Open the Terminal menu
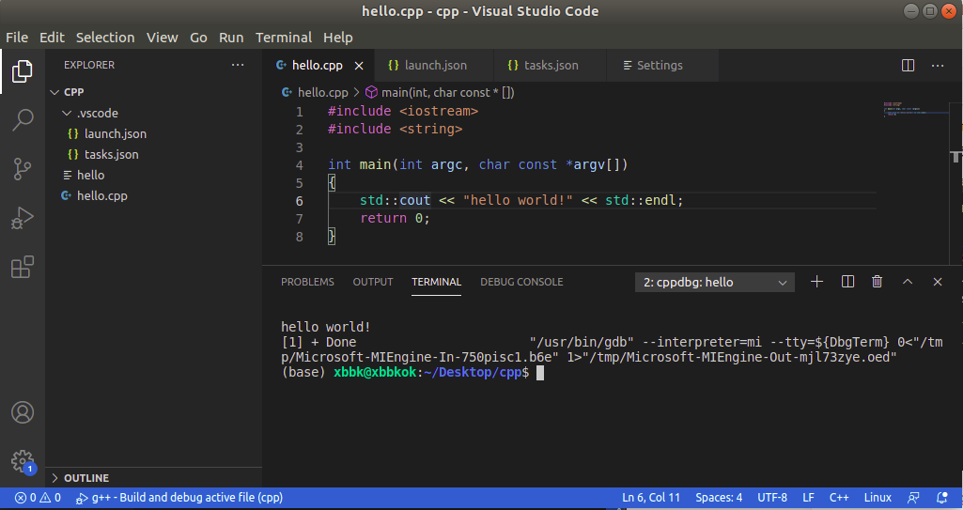The height and width of the screenshot is (510, 963). point(284,38)
